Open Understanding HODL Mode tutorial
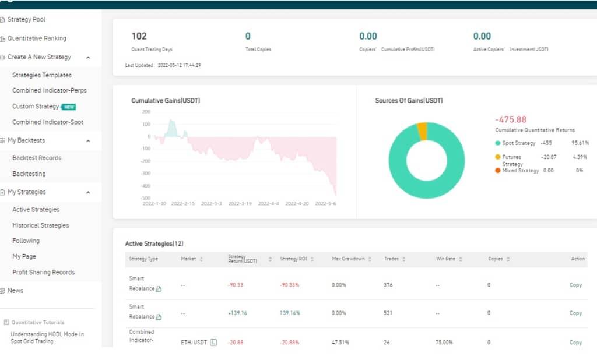 tap(47, 337)
